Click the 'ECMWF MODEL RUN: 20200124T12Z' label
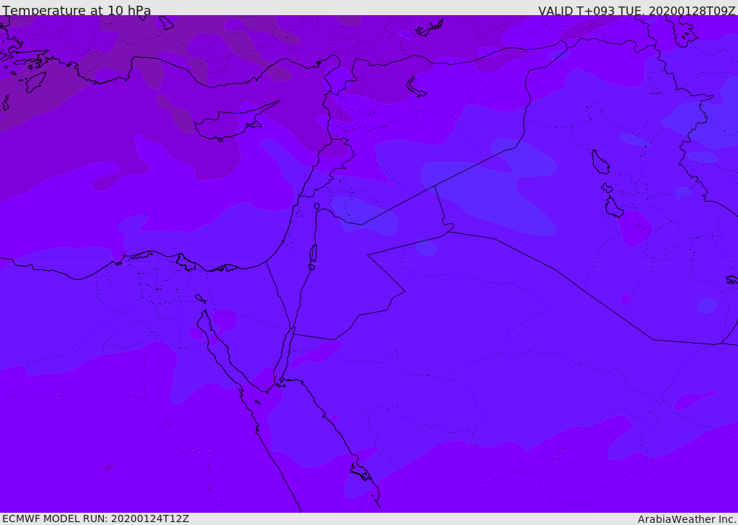Image resolution: width=738 pixels, height=525 pixels. (x=96, y=519)
